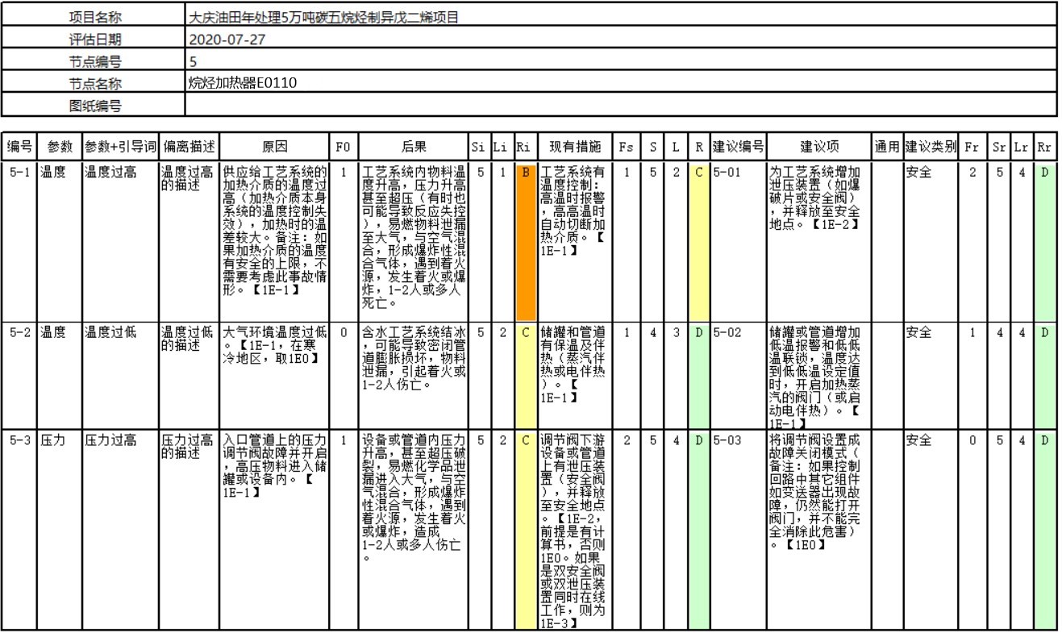The image size is (1062, 633).
Task: Click the 温度过高 guide word cell
Action: pyautogui.click(x=120, y=241)
